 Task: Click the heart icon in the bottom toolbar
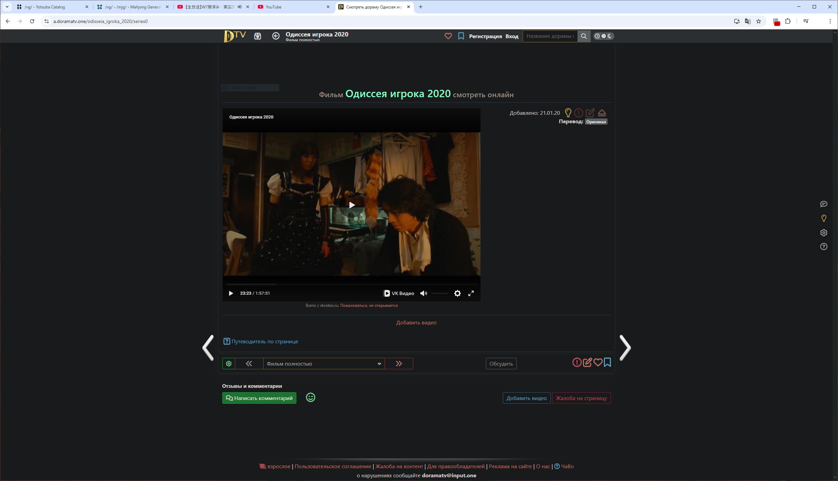[x=598, y=362]
